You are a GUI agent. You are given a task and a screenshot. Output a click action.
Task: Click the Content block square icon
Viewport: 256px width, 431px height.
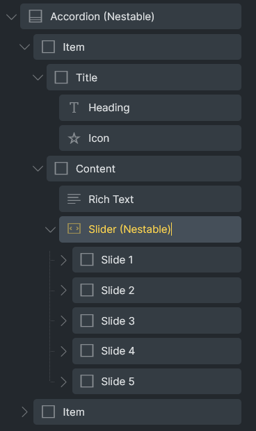(61, 168)
